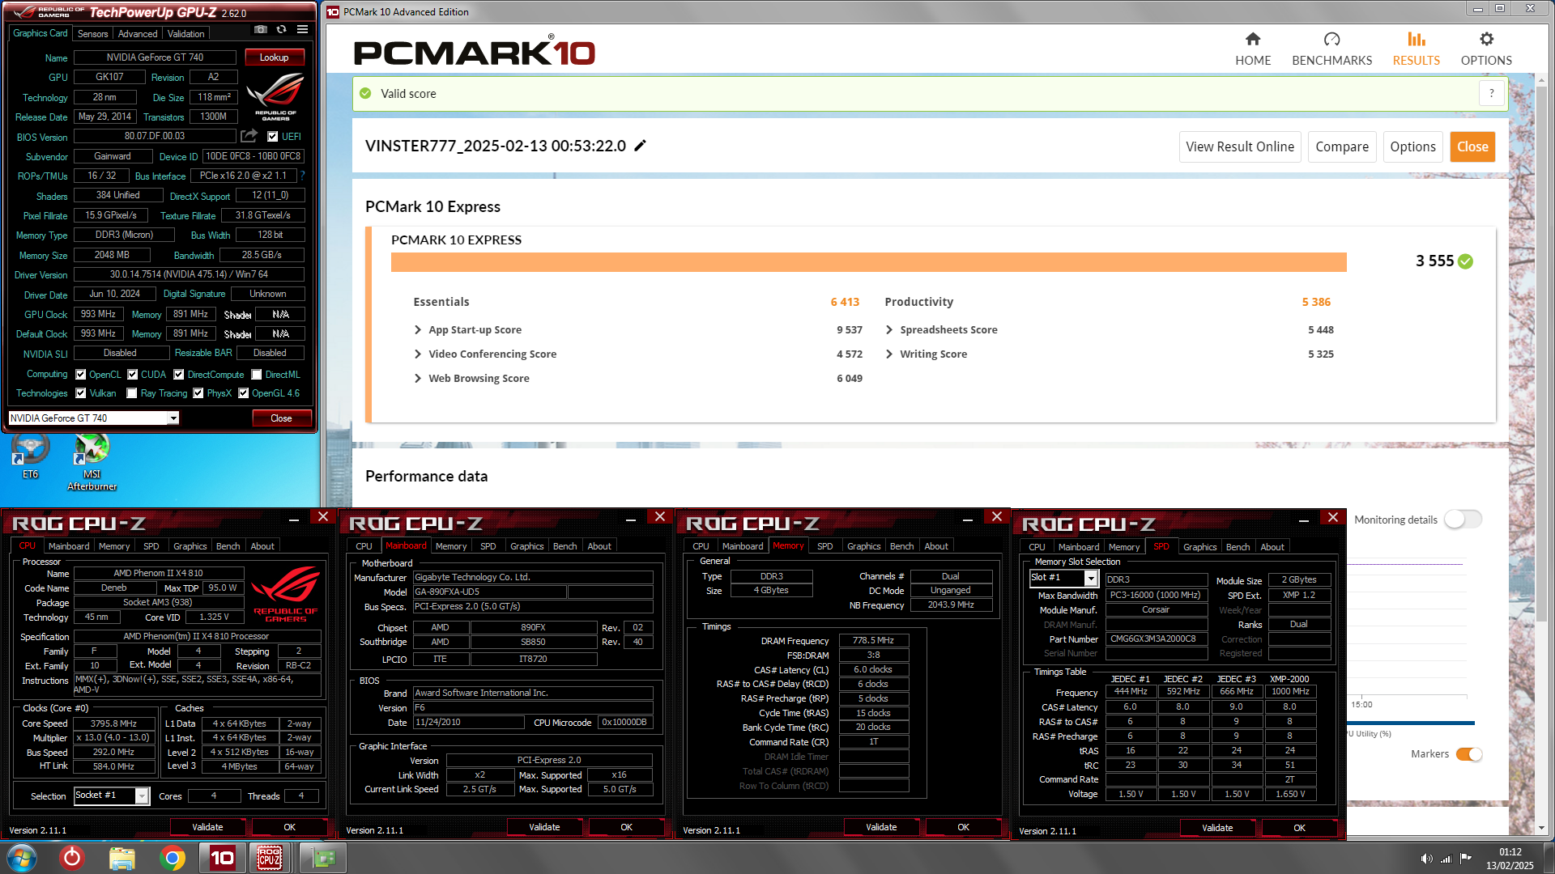The height and width of the screenshot is (874, 1555).
Task: Click the PCMark scrollbar down arrow
Action: (1541, 828)
